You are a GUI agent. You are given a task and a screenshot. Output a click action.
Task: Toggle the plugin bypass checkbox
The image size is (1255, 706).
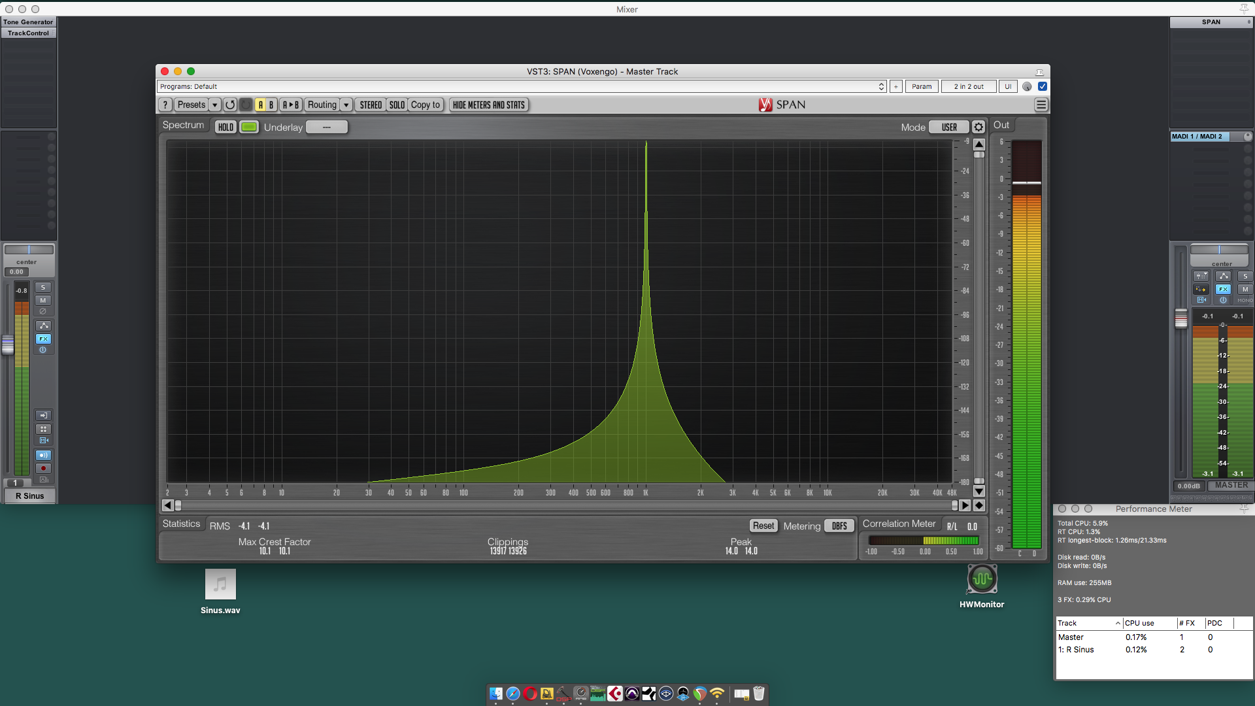coord(1043,86)
